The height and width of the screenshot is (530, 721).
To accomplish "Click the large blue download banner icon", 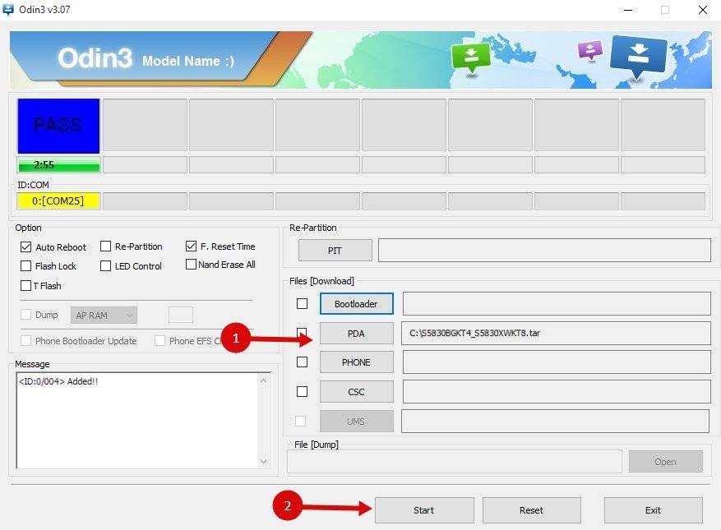I will [638, 56].
